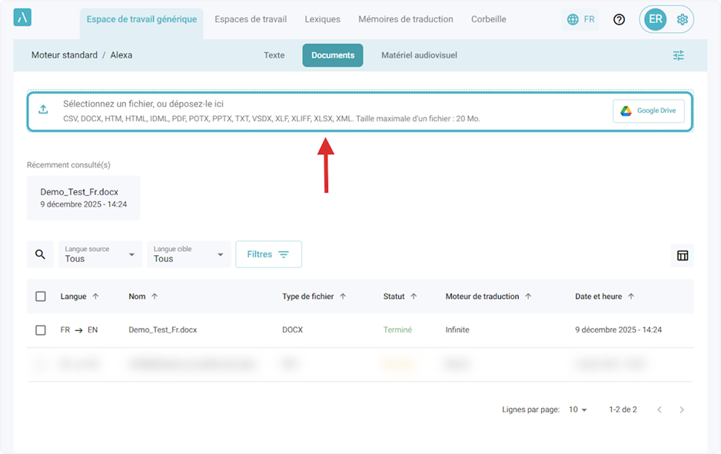Click the upload arrow icon
721x454 pixels.
pos(43,110)
